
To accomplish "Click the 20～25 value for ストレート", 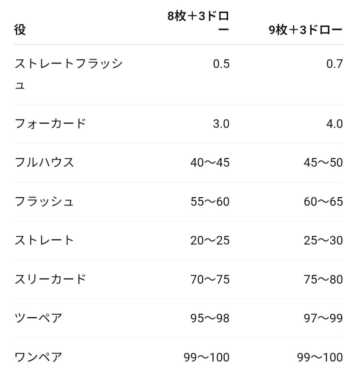I will [x=210, y=240].
